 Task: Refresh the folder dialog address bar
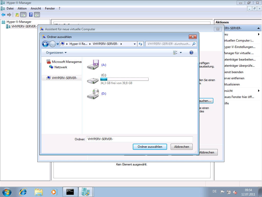tap(140, 44)
